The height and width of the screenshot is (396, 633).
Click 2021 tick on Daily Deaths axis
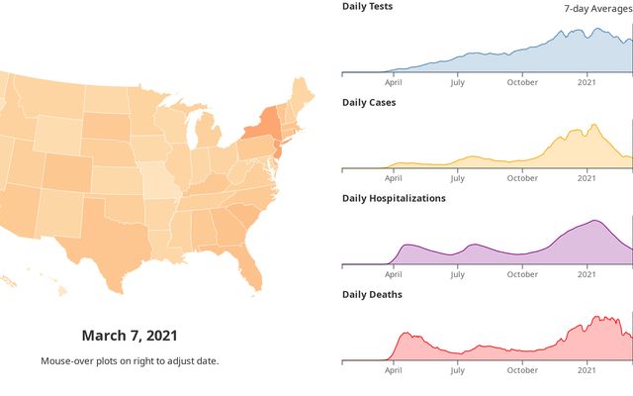(588, 370)
